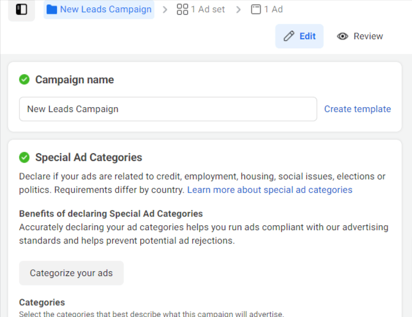Navigate to the 1 Ad level
The image size is (412, 317).
click(274, 10)
